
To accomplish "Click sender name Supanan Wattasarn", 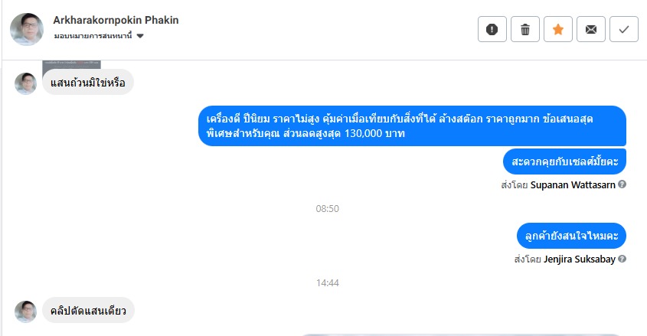I will (573, 184).
